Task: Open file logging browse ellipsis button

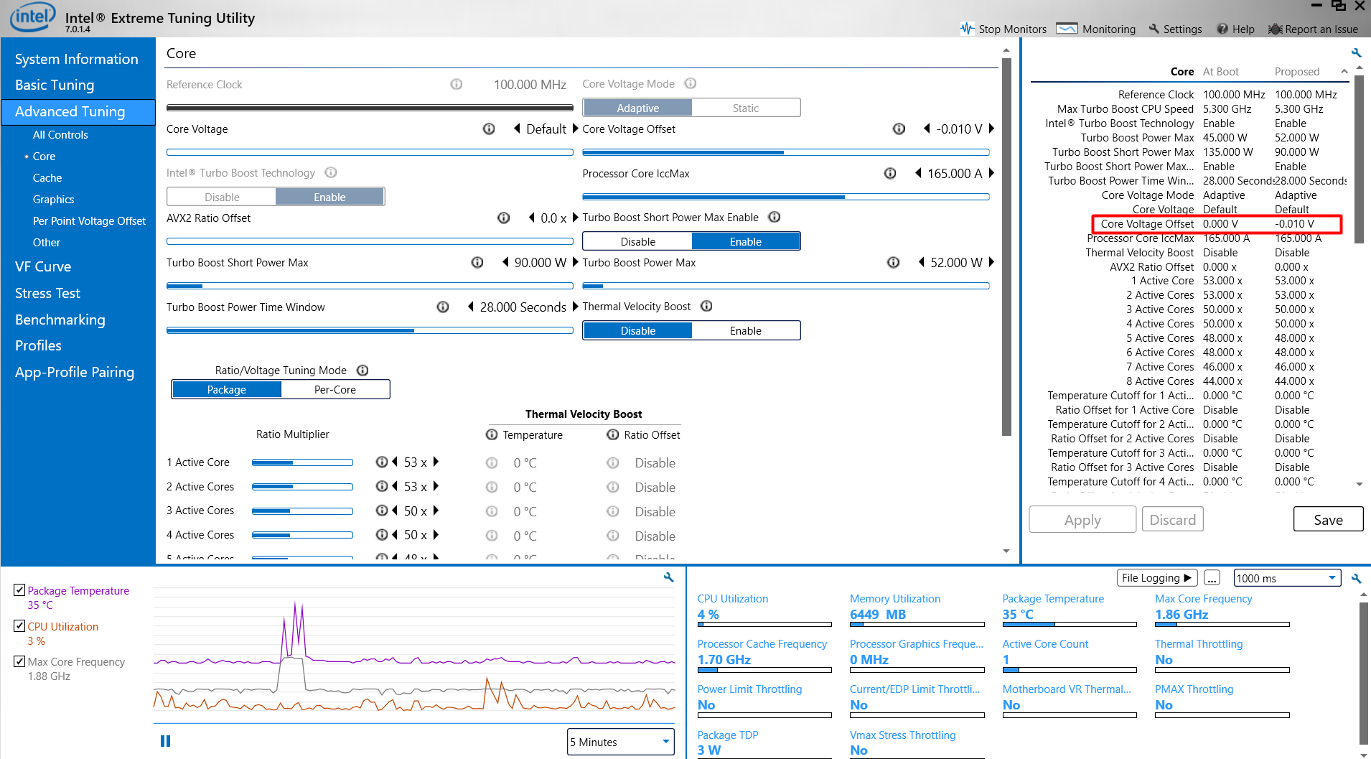Action: pyautogui.click(x=1212, y=578)
